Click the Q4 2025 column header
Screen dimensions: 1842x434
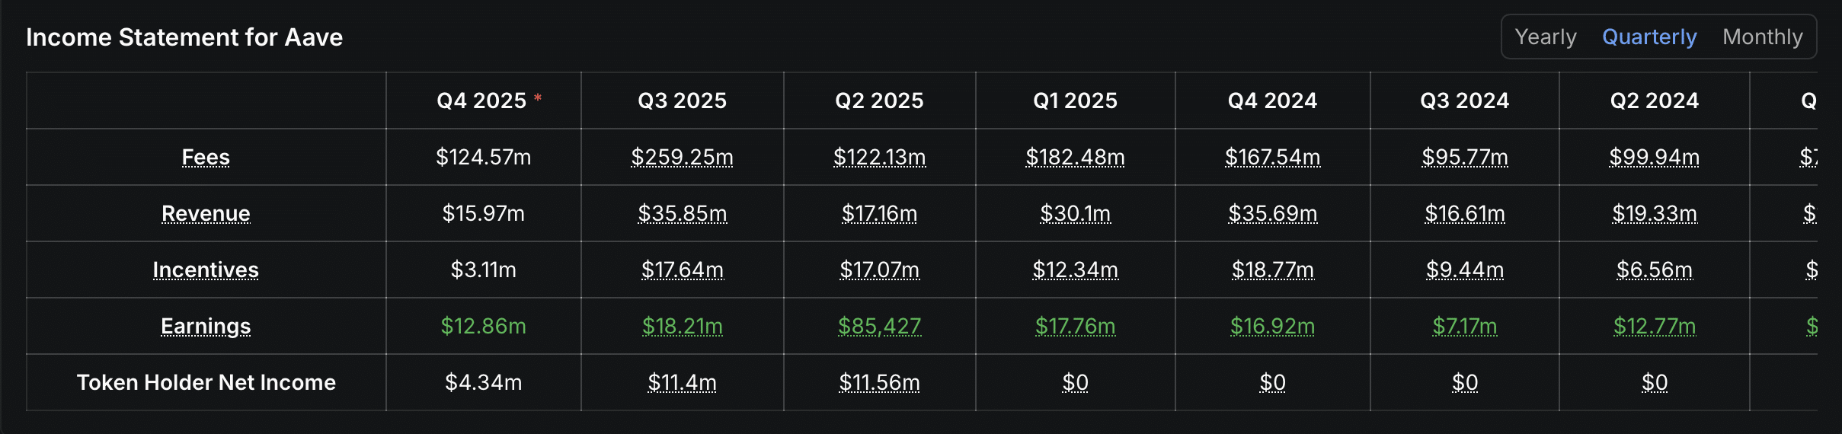pyautogui.click(x=481, y=101)
